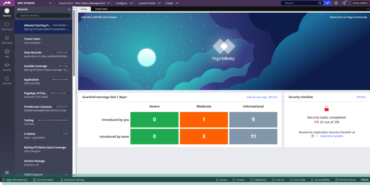The height and width of the screenshot is (185, 370).
Task: Open the Create menu
Action: 172,3
